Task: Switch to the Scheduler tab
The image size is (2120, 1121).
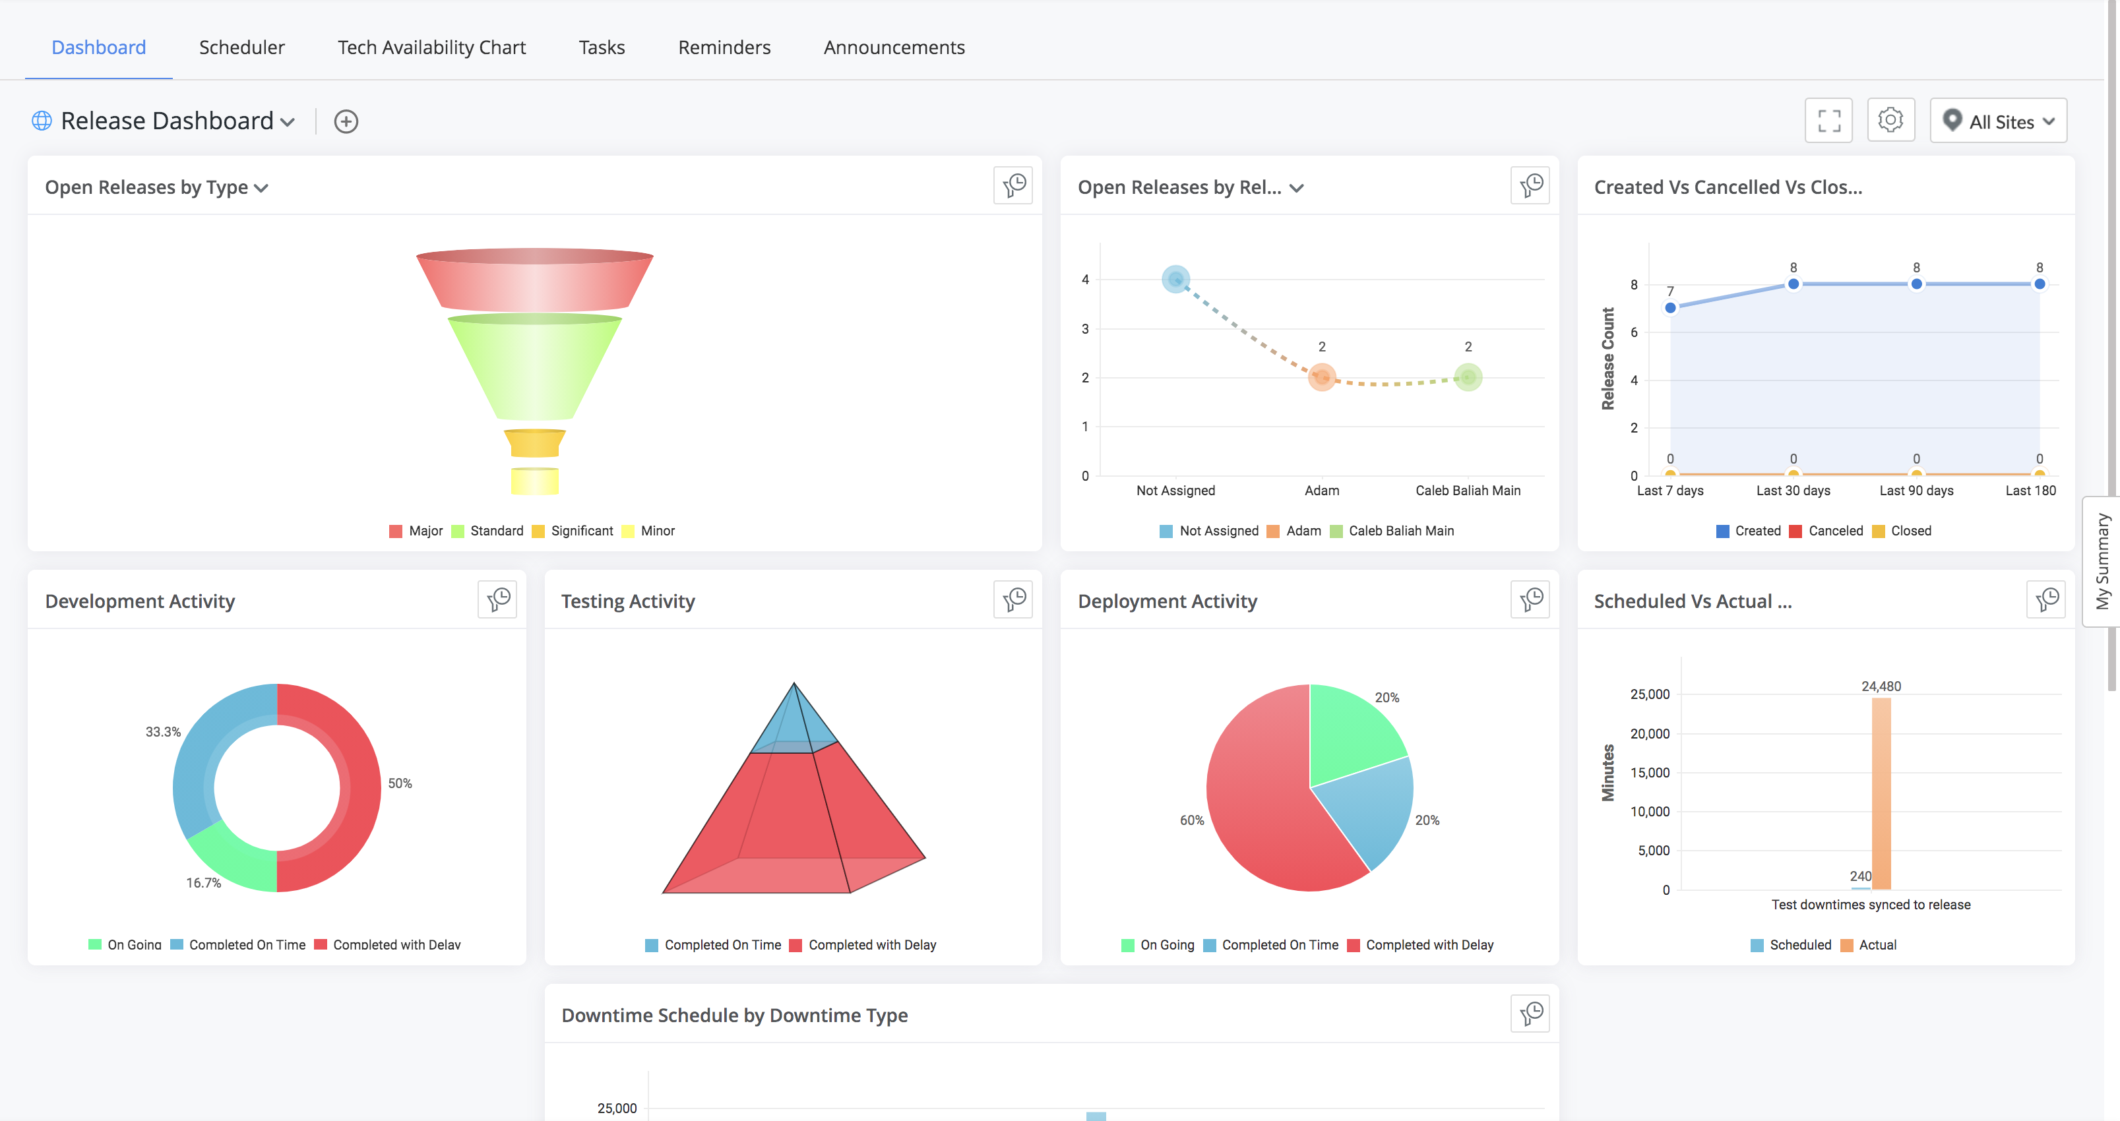Action: [x=242, y=47]
